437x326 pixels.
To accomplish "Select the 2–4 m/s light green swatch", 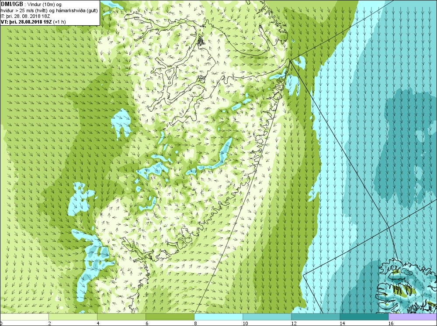I will click(73, 317).
